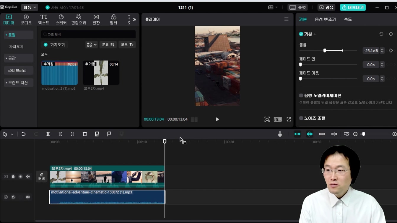Enter fullscreen preview mode
This screenshot has height=223, width=397.
pos(289,119)
